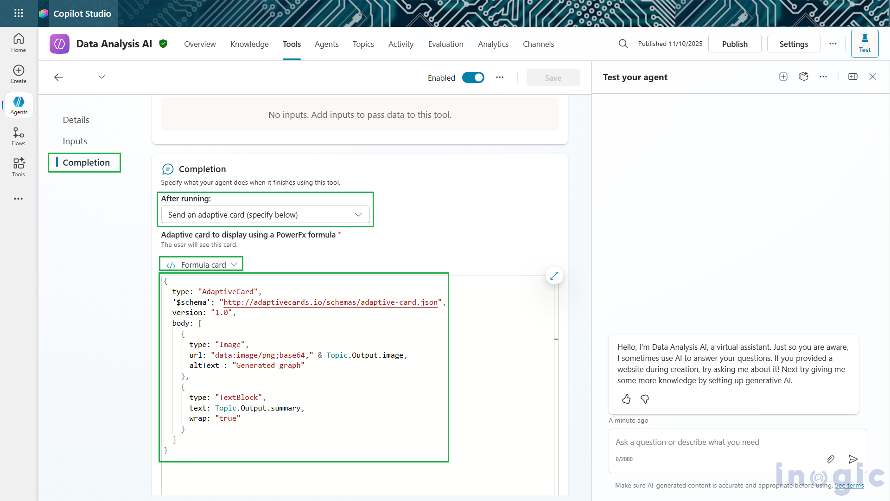Collapse the Test your agent panel sideways
The height and width of the screenshot is (501, 890).
[x=853, y=77]
